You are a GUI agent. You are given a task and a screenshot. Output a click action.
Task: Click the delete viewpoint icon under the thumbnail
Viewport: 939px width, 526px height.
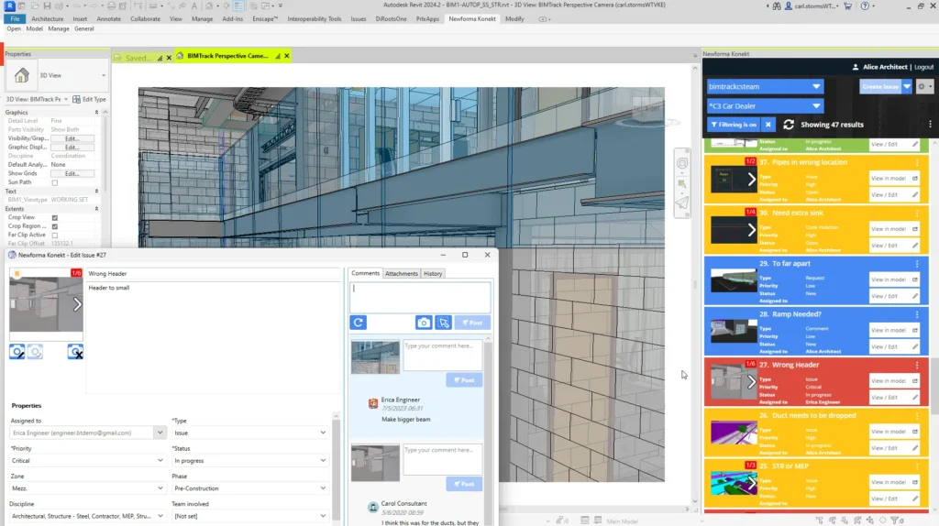75,352
